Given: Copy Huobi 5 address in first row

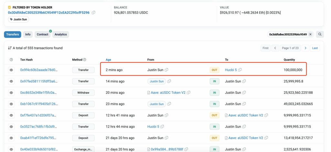Looking at the screenshot, I should [x=240, y=70].
